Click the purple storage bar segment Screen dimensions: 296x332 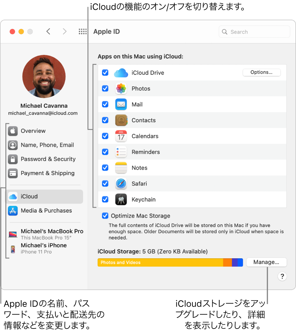tap(235, 262)
